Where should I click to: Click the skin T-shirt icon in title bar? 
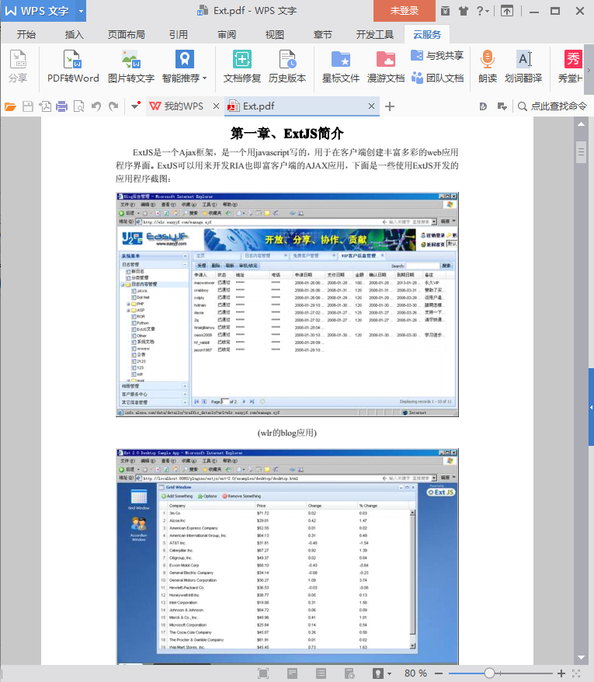pos(464,11)
